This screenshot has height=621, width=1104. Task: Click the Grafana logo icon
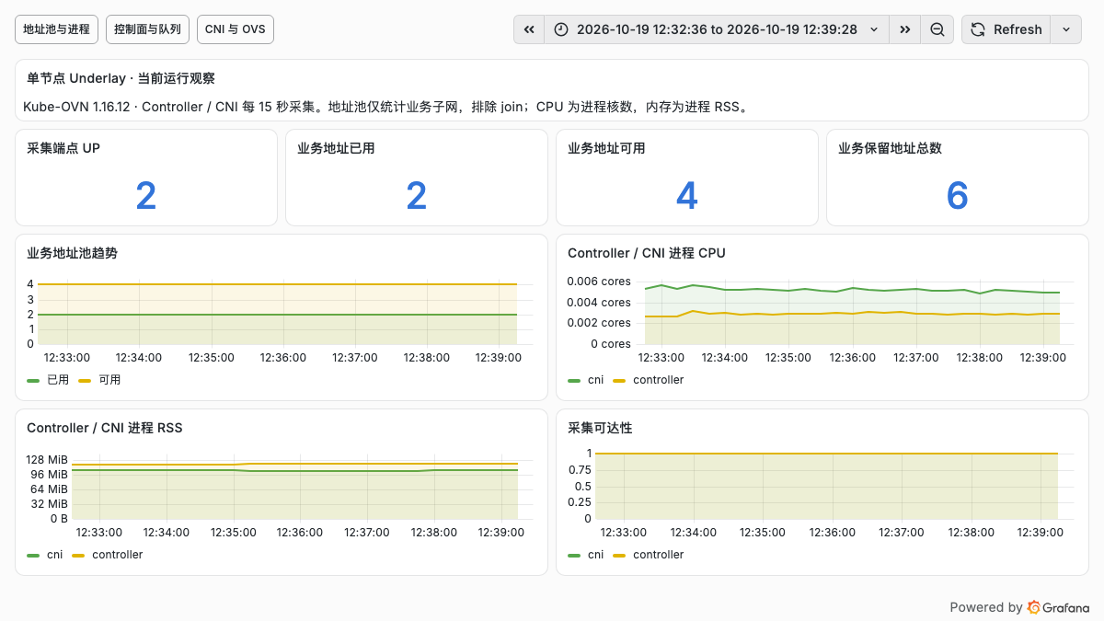pos(1034,607)
